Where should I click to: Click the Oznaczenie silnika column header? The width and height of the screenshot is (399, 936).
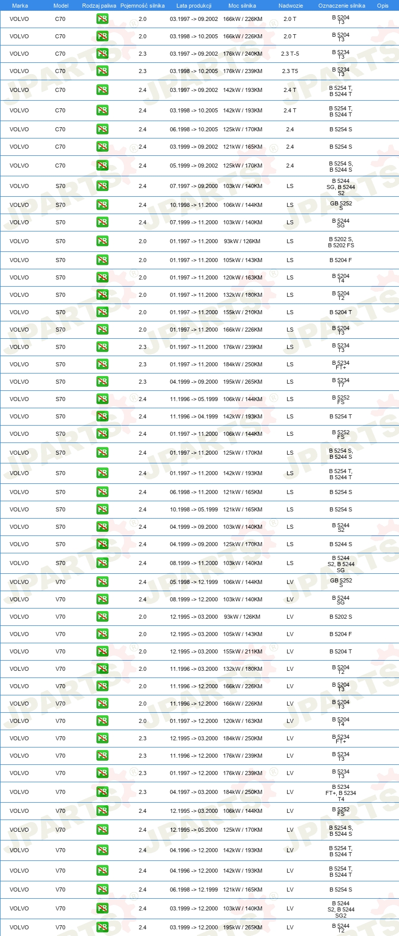(x=342, y=6)
